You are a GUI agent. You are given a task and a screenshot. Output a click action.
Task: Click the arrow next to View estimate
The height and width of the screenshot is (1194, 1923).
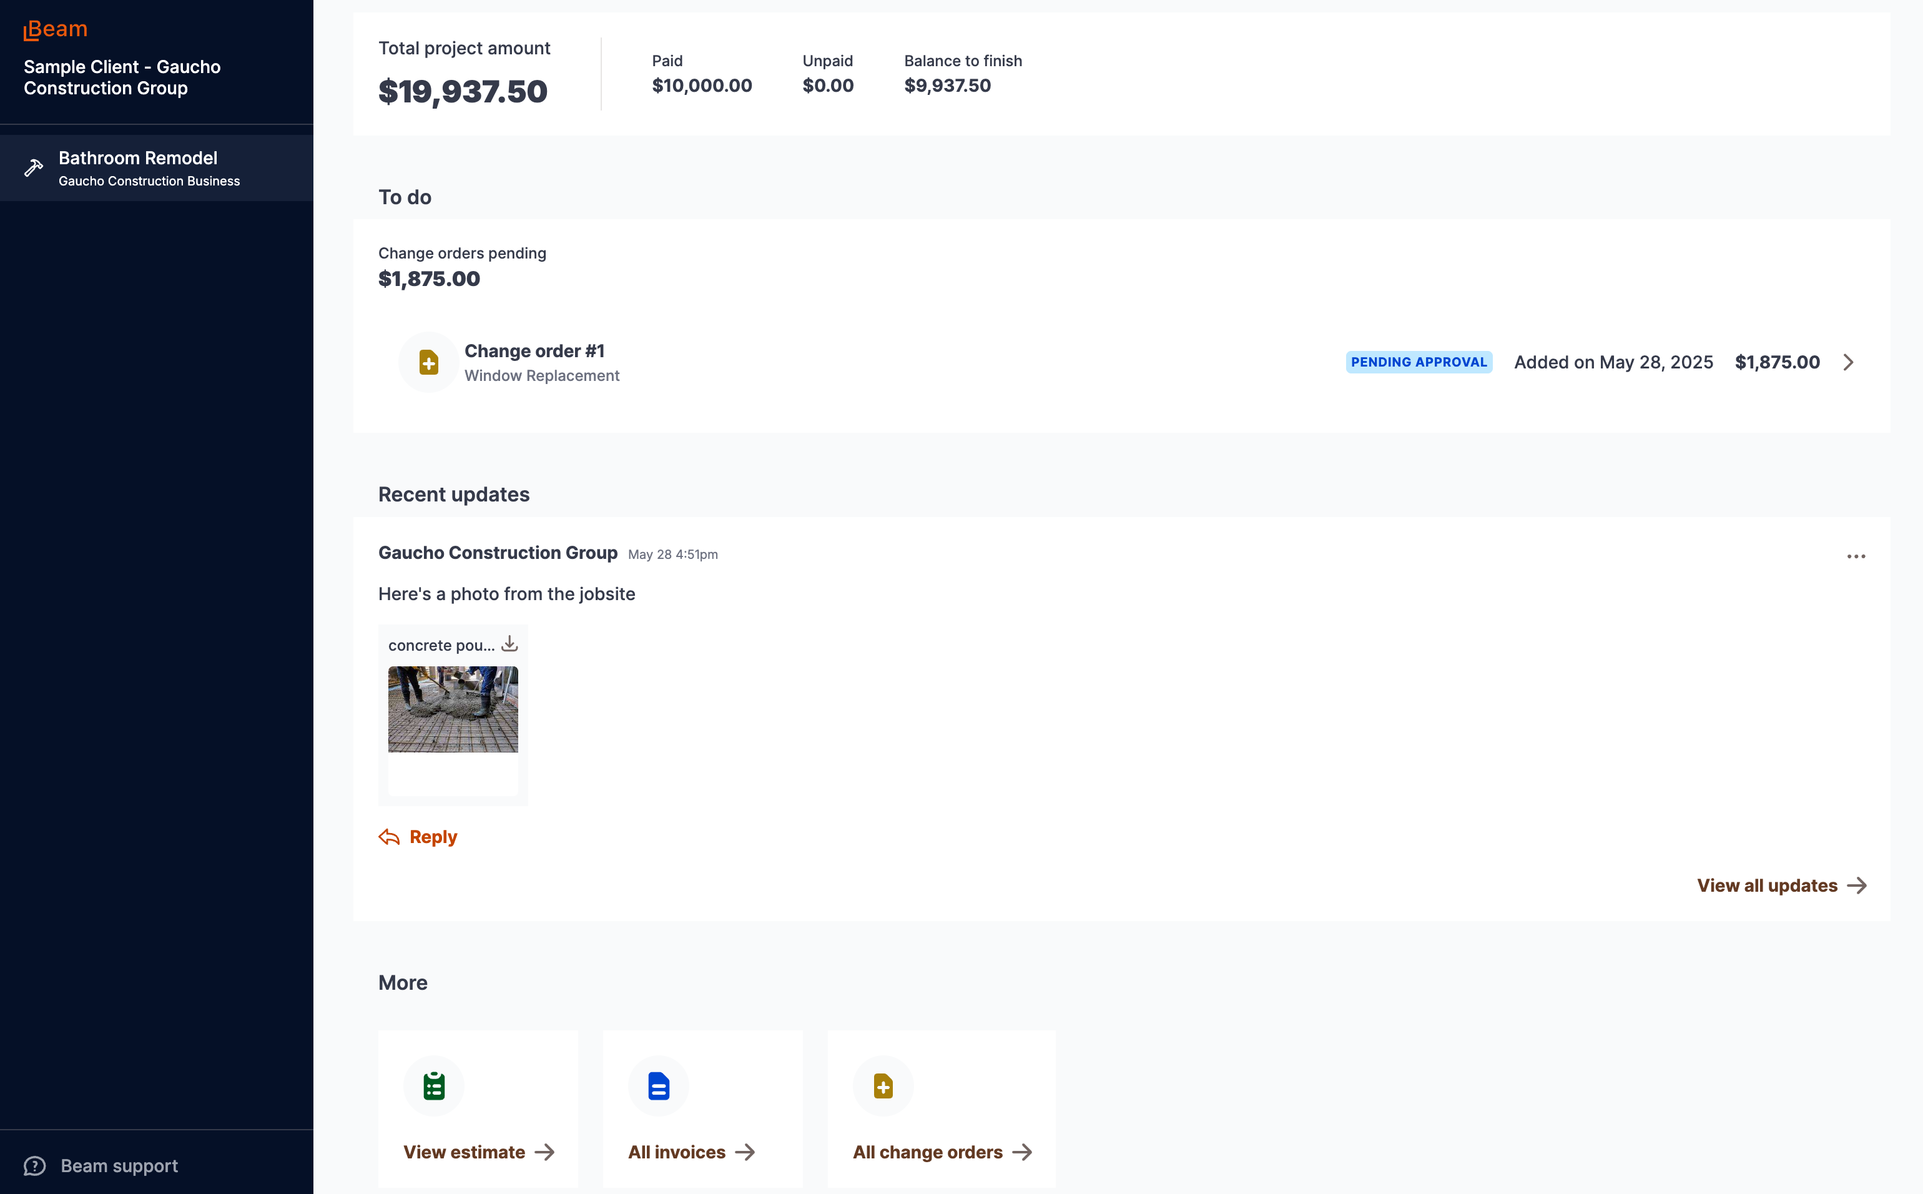(544, 1152)
